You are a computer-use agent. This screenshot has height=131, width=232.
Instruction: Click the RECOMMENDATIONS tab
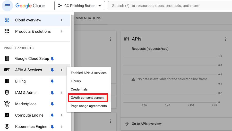tap(88, 18)
